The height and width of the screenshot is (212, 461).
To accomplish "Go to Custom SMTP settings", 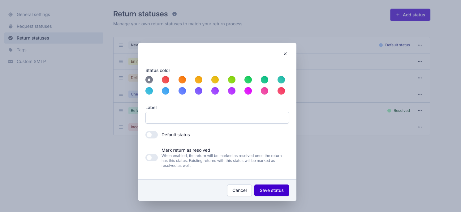I will point(31,61).
